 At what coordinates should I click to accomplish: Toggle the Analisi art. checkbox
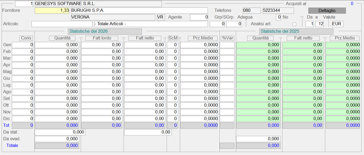(294, 24)
